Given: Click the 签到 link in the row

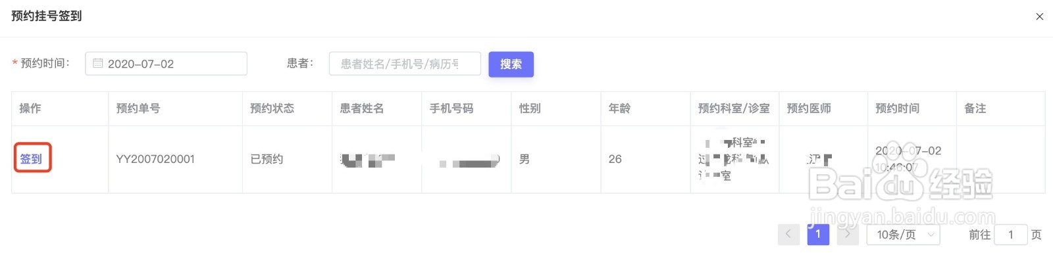Looking at the screenshot, I should click(x=31, y=158).
